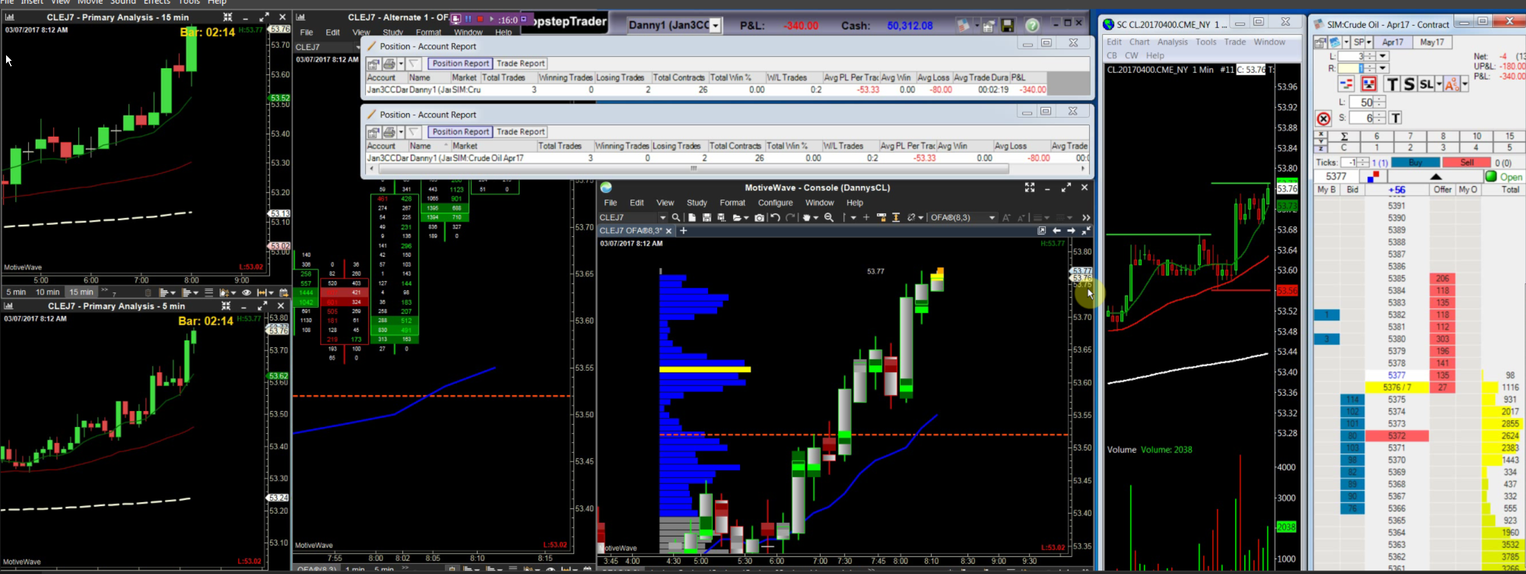Select the hand pan tool in the Console toolbar
The image size is (1526, 574).
pos(807,218)
